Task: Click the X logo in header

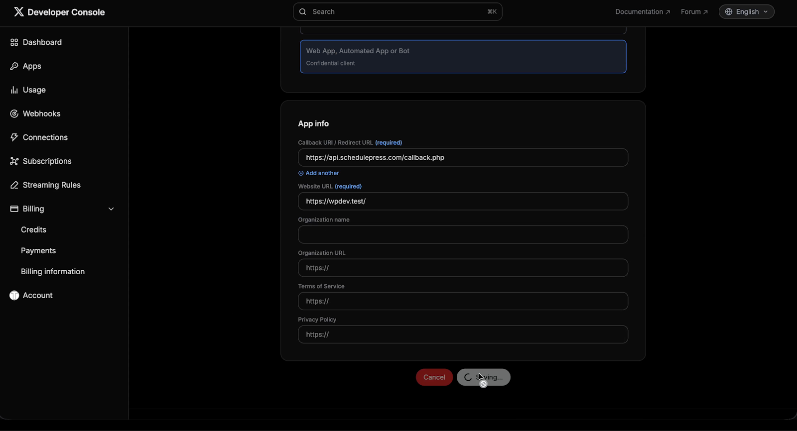Action: point(19,12)
